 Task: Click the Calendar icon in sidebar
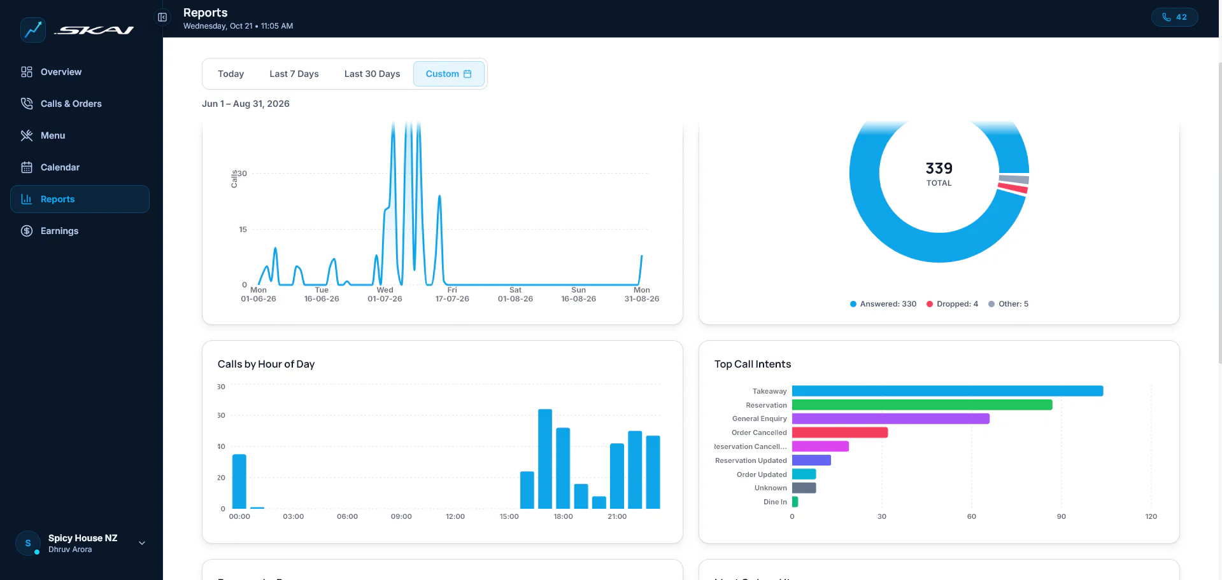click(x=27, y=167)
